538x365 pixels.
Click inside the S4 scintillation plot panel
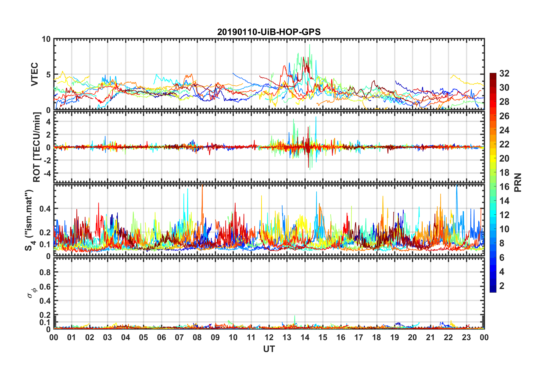tap(269, 220)
